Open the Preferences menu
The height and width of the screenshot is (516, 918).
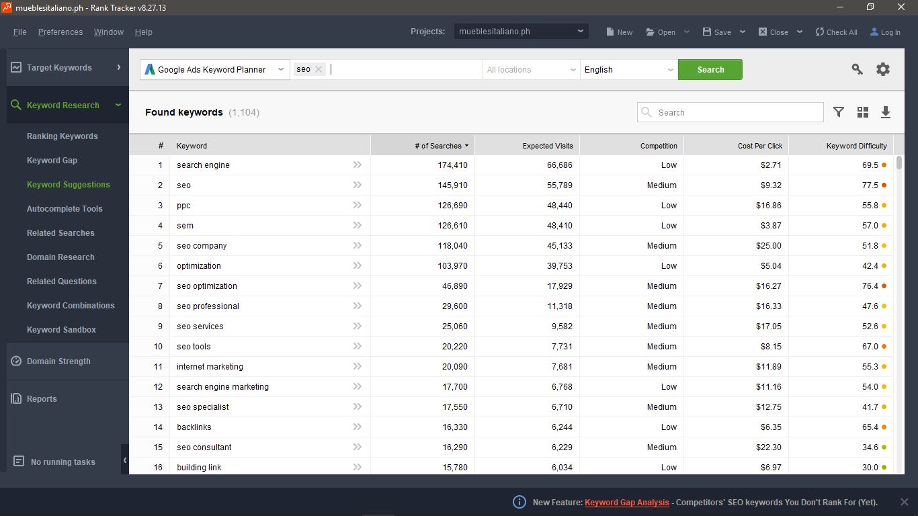click(x=60, y=32)
